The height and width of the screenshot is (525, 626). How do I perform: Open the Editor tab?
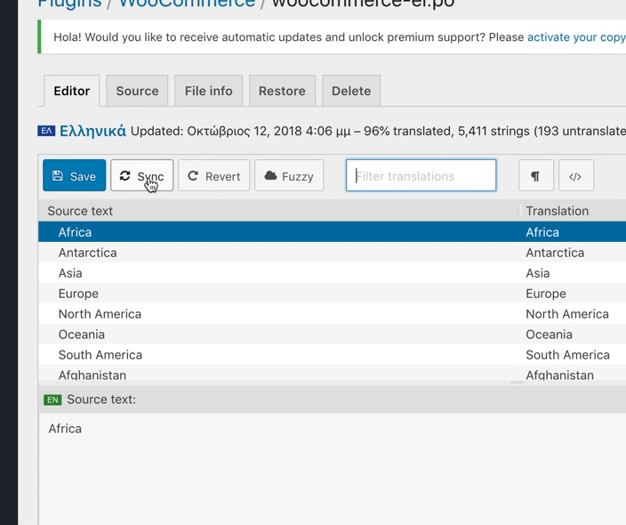click(x=72, y=91)
